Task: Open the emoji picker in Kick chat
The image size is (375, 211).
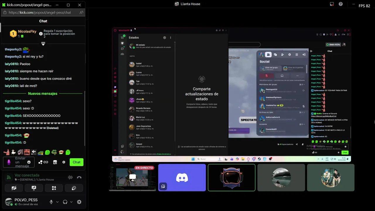Action: pyautogui.click(x=29, y=162)
